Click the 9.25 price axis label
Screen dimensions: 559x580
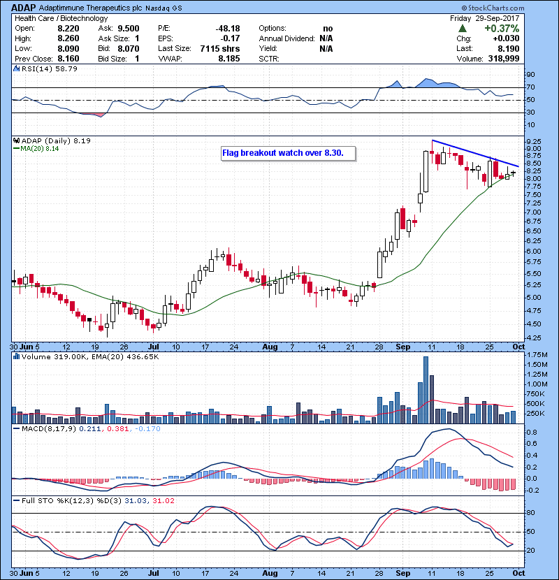coord(533,142)
